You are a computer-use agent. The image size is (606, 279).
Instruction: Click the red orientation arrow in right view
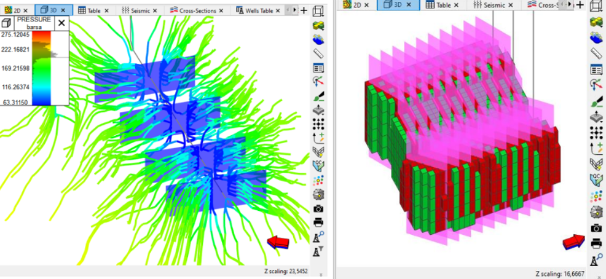(x=573, y=242)
